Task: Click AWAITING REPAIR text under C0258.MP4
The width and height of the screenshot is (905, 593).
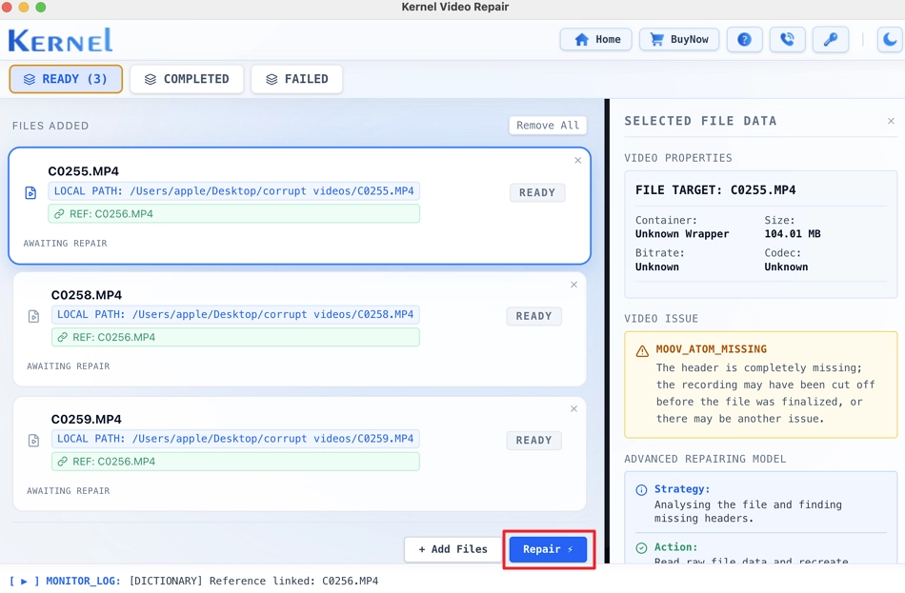Action: [x=68, y=366]
